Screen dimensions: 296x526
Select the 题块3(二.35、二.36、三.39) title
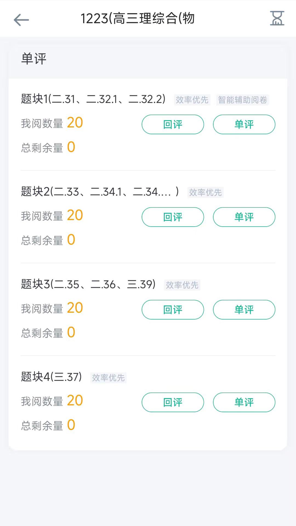(x=88, y=284)
